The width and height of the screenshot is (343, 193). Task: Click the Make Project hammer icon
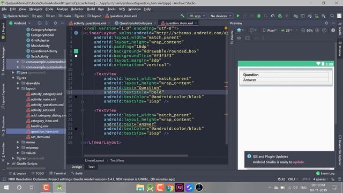coord(182,16)
